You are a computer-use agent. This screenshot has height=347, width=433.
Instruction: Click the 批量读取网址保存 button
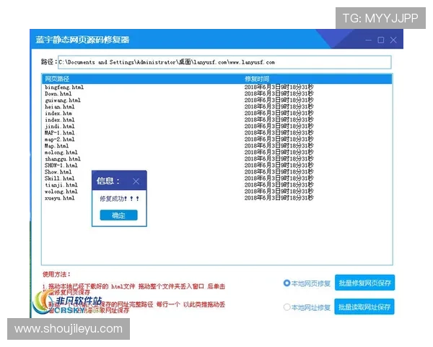click(365, 307)
